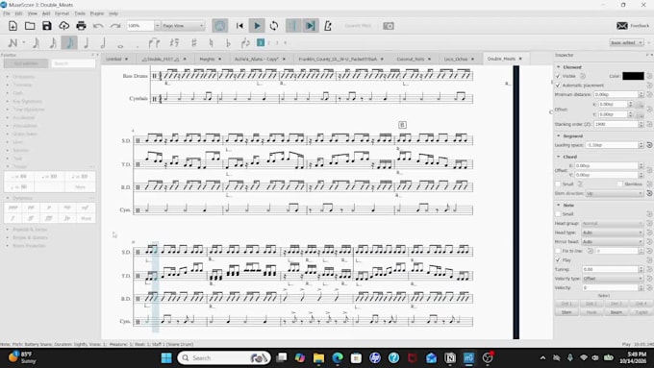The width and height of the screenshot is (654, 368).
Task: Flip stem direction icon
Action: (245, 42)
